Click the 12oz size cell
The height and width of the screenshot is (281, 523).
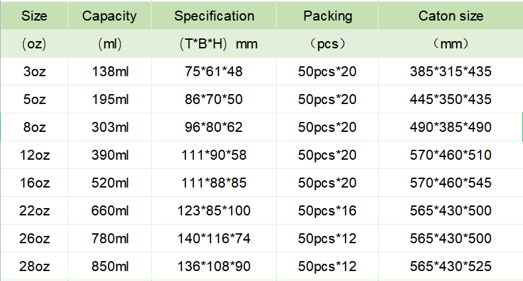(34, 155)
